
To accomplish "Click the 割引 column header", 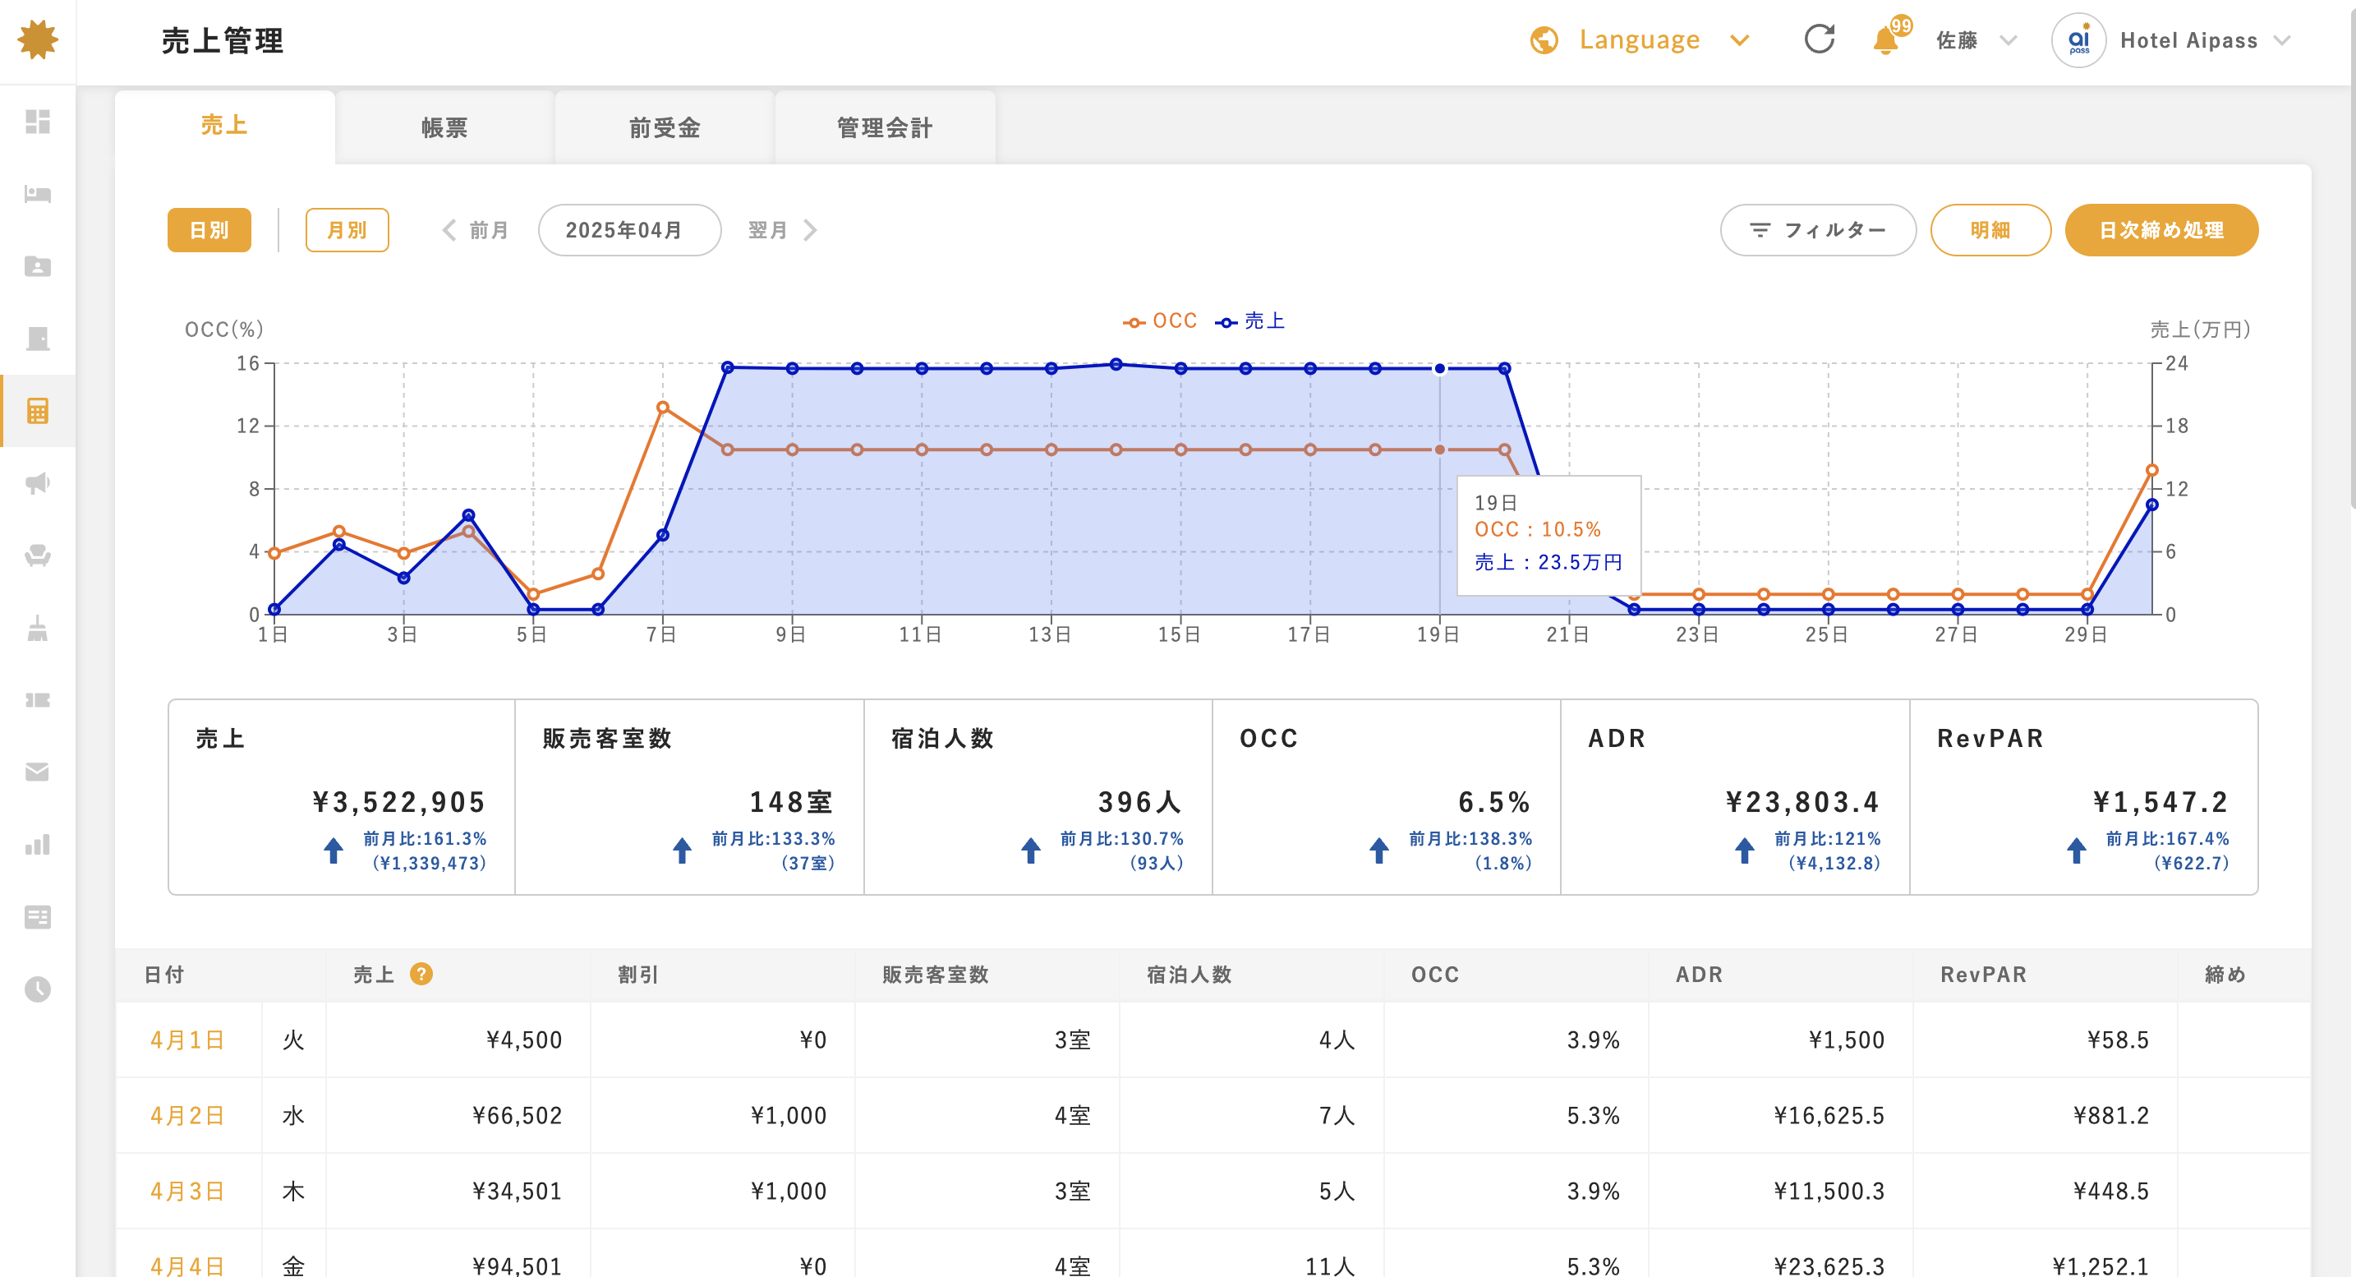I will [638, 975].
